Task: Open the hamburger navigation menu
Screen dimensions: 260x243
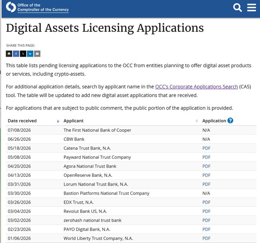Action: tap(252, 8)
